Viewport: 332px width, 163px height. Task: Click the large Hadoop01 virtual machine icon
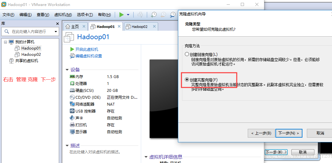tap(69, 37)
